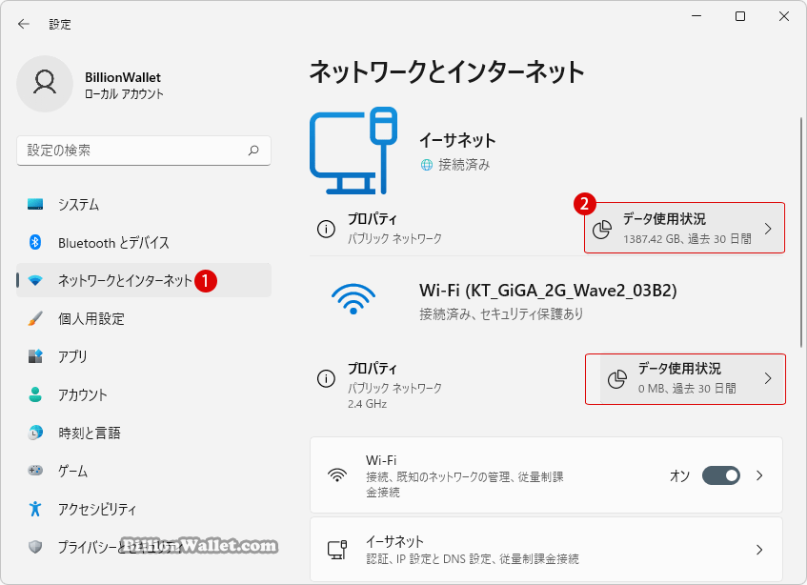Click the 設定の検索 search field
Viewport: 807px width, 585px height.
(144, 151)
